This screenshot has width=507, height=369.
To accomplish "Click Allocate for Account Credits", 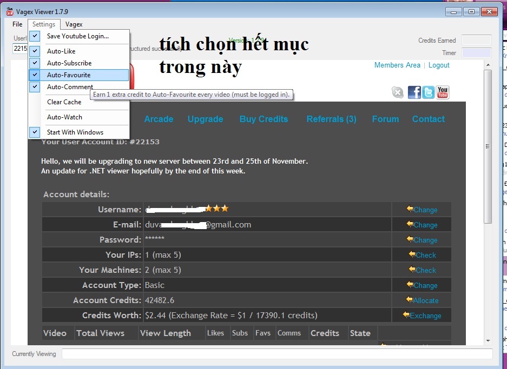I will pos(426,300).
